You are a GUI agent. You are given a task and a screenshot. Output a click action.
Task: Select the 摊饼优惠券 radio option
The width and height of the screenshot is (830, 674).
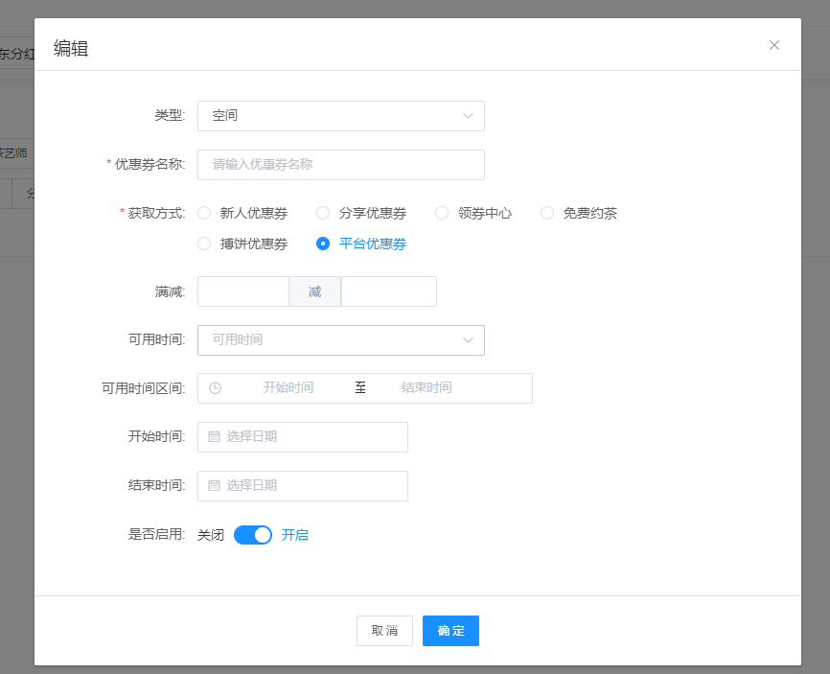pos(204,244)
